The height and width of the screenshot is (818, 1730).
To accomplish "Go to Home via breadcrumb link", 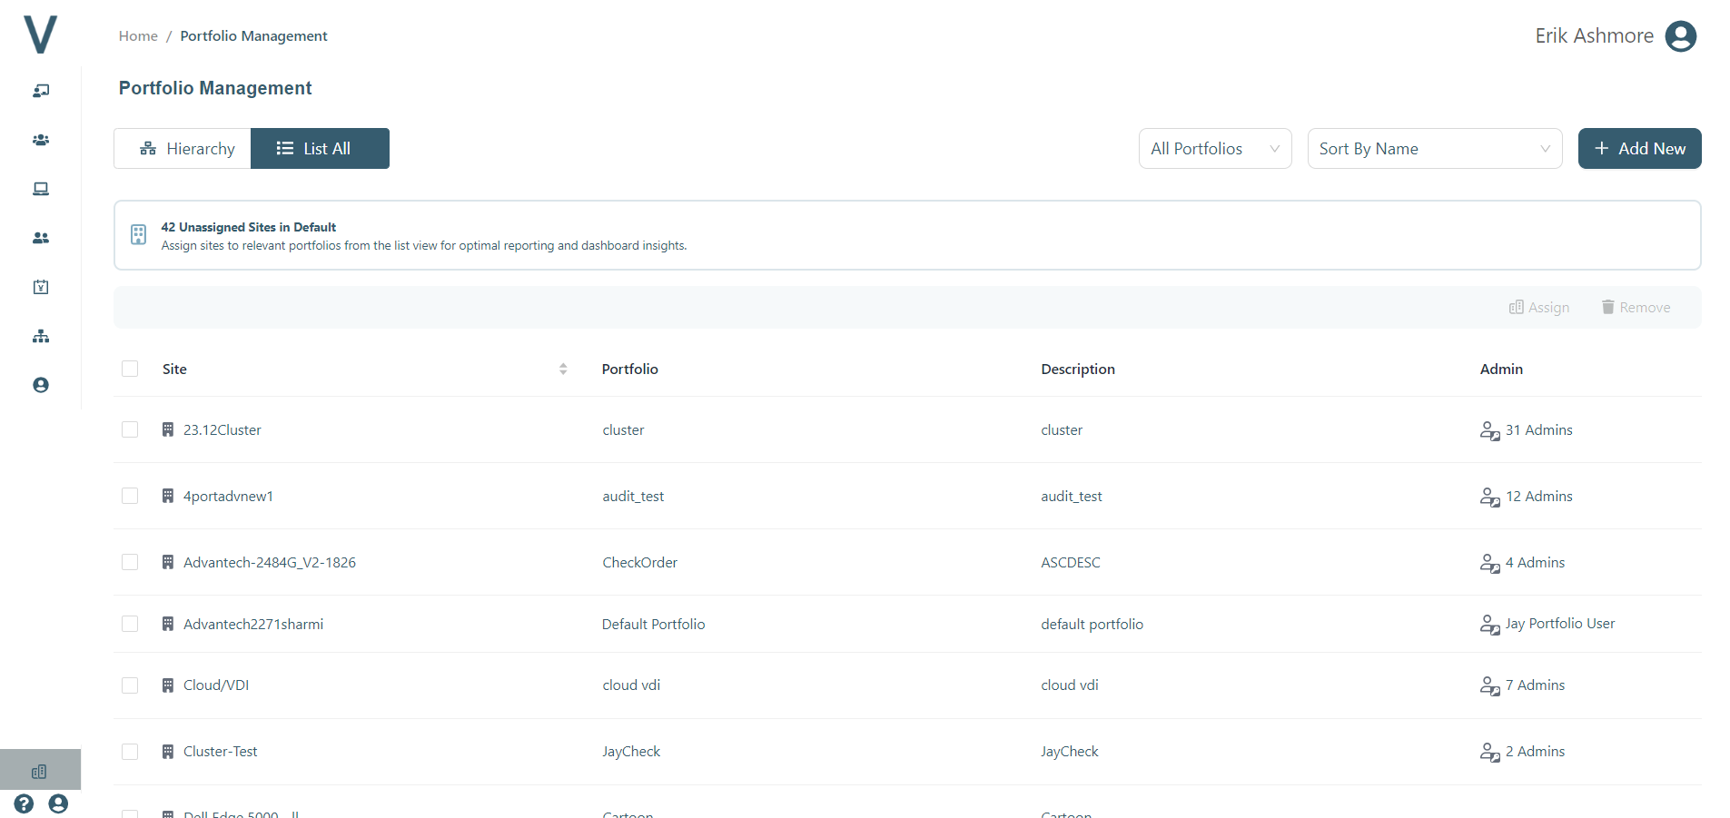I will pos(138,36).
